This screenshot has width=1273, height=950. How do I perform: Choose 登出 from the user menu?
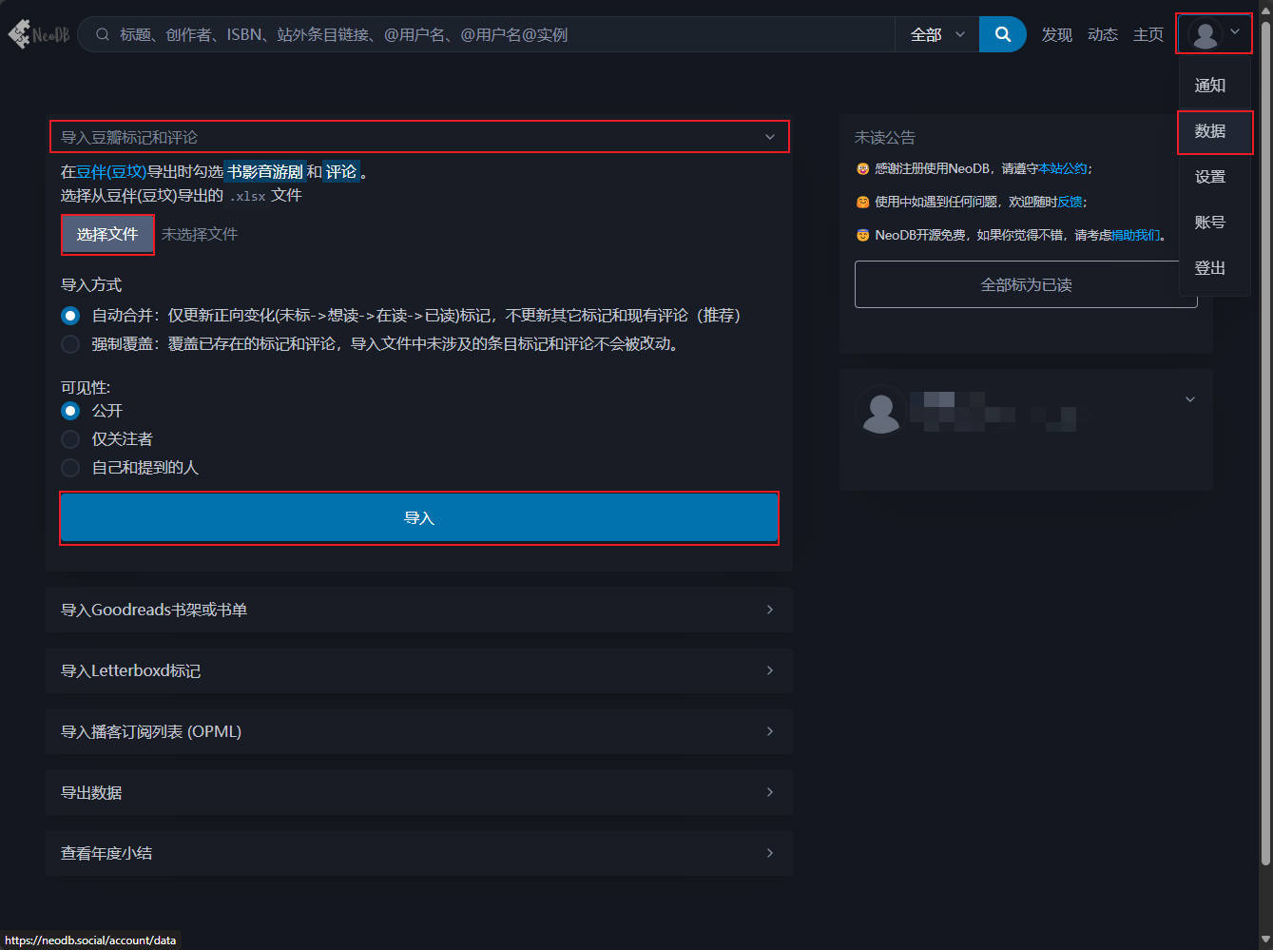tap(1209, 268)
